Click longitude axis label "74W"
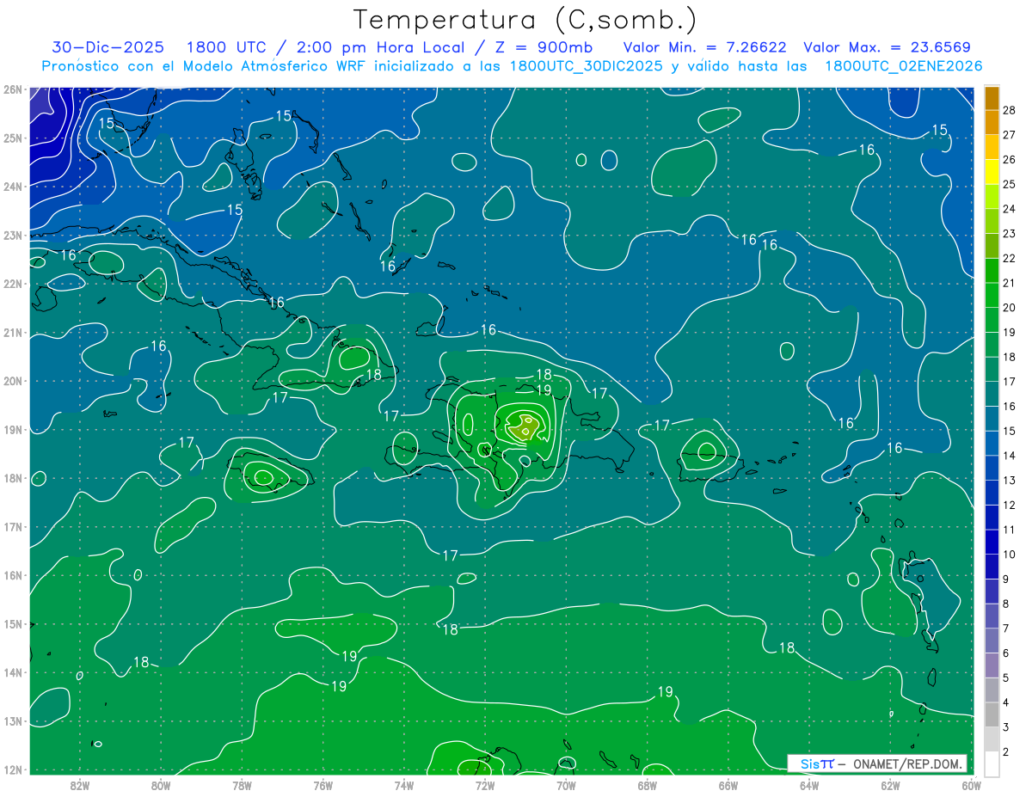This screenshot has height=797, width=1032. coord(404,786)
